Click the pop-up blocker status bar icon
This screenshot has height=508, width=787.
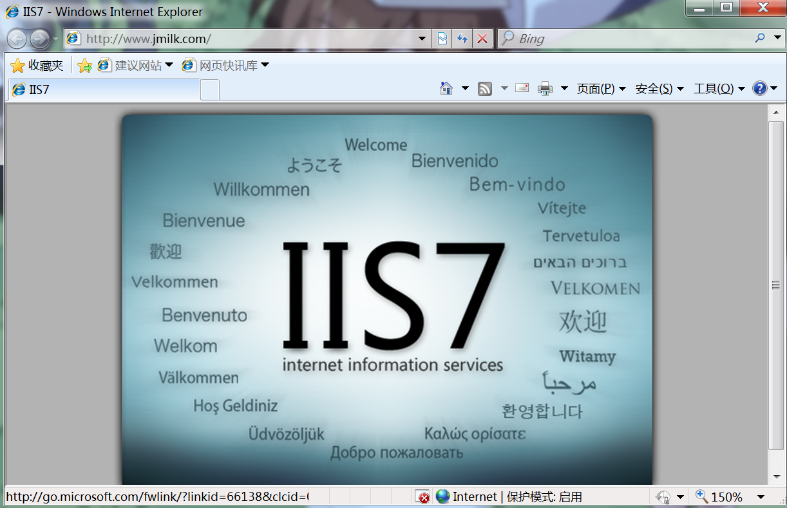point(422,497)
